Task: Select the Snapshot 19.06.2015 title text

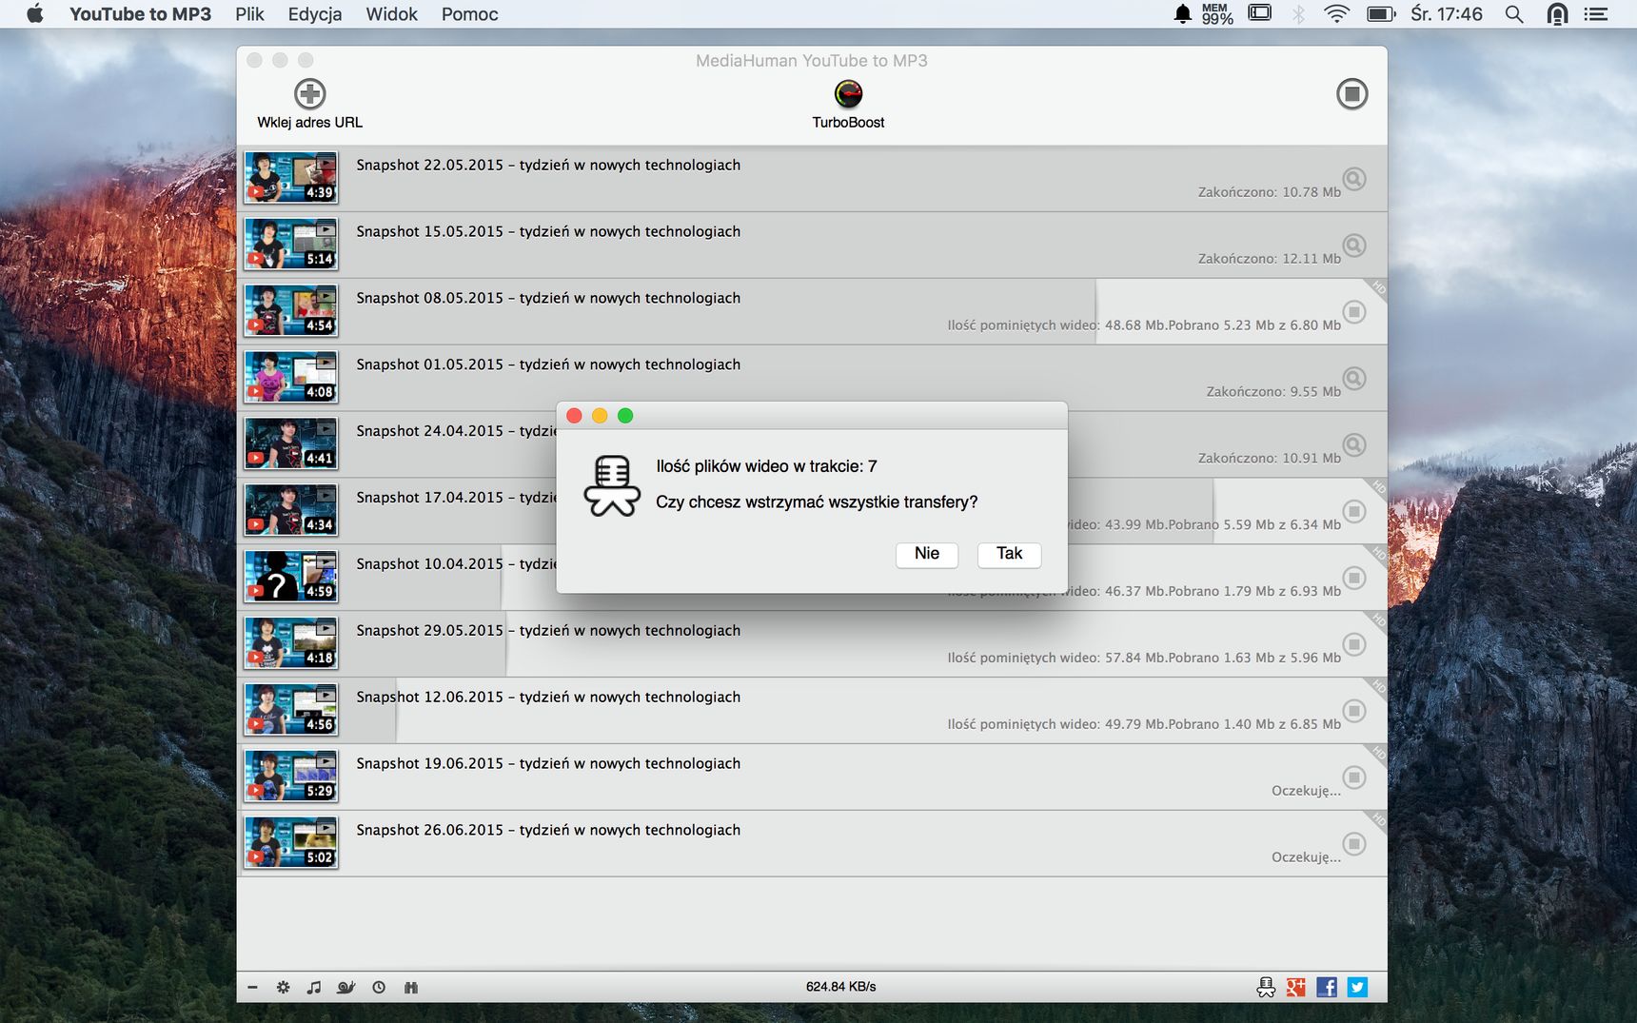Action: click(x=548, y=764)
